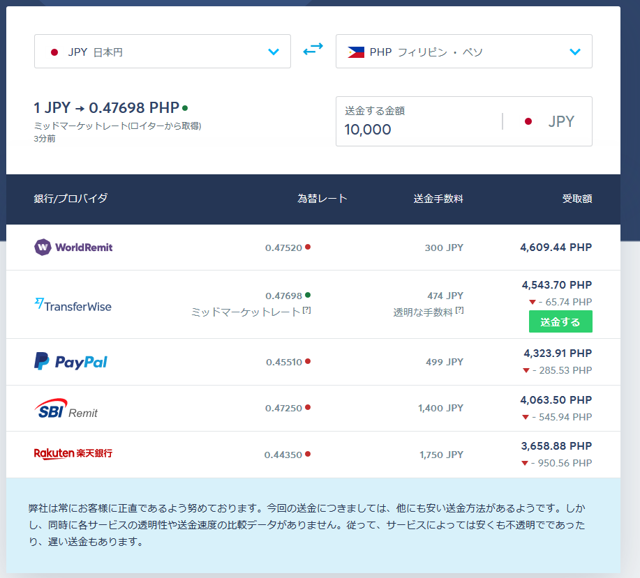Click the - 545.94 PHP difference value
The image size is (640, 578).
click(562, 417)
